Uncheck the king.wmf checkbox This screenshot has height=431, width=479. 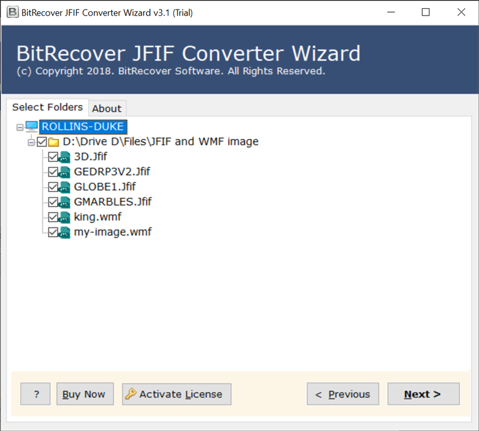click(53, 217)
